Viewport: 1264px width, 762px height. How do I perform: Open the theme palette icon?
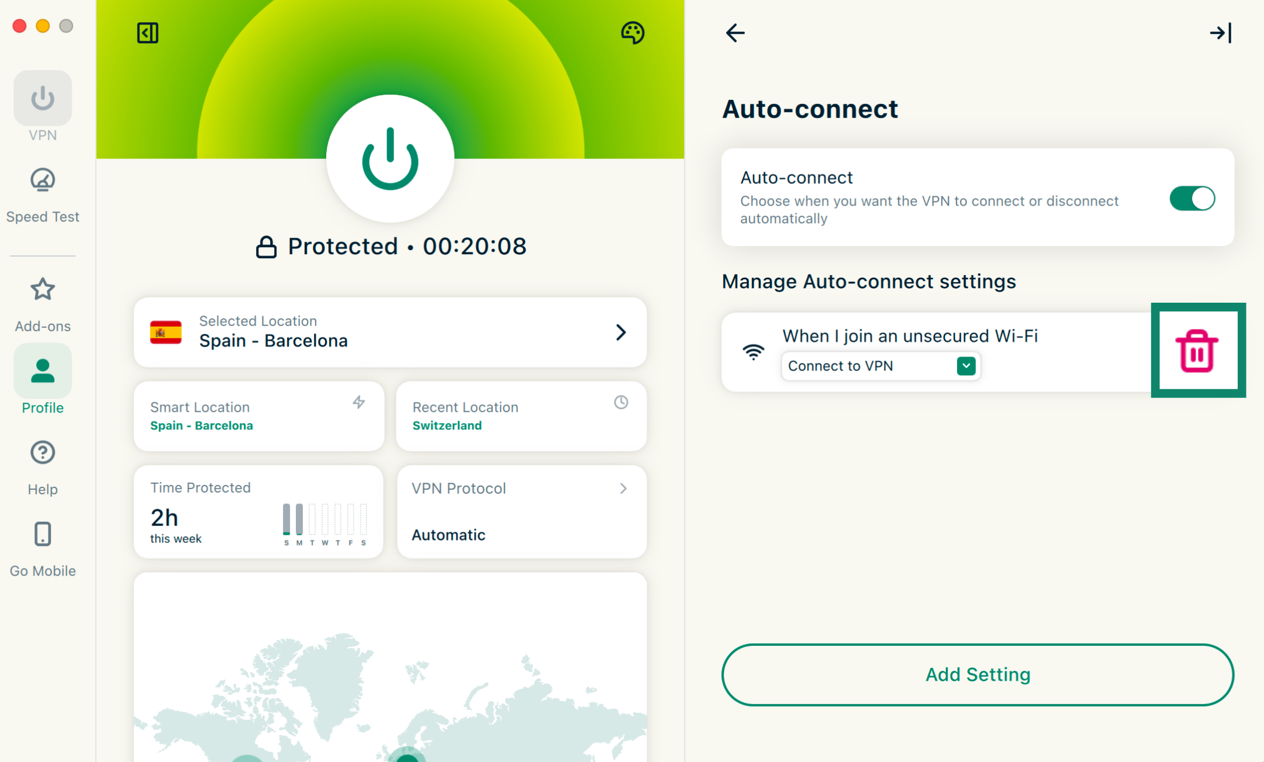pos(632,33)
